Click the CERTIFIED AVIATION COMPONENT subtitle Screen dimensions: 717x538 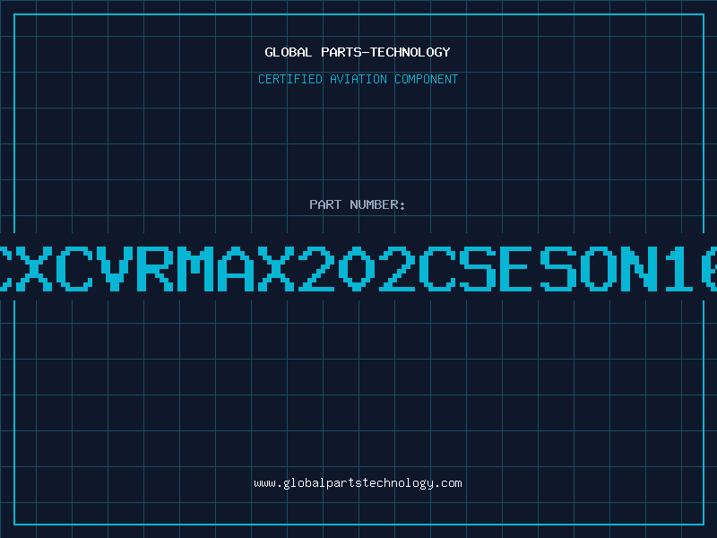[358, 79]
